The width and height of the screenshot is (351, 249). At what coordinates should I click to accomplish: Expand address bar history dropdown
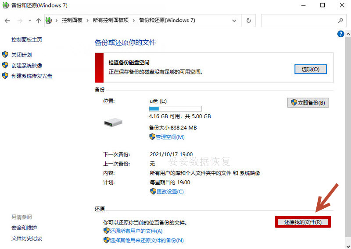click(x=234, y=21)
